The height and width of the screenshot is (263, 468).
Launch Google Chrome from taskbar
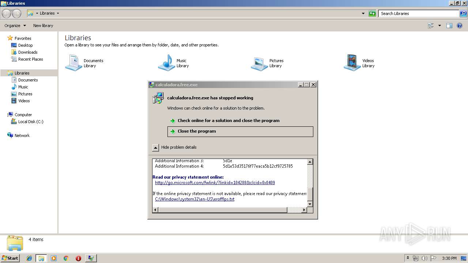pos(66,258)
